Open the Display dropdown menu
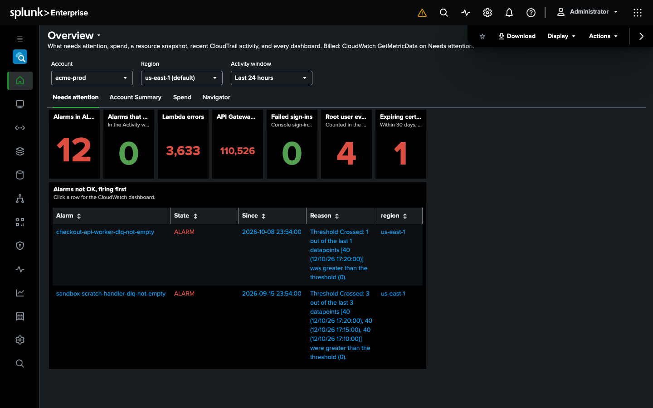This screenshot has width=653, height=408. point(561,36)
